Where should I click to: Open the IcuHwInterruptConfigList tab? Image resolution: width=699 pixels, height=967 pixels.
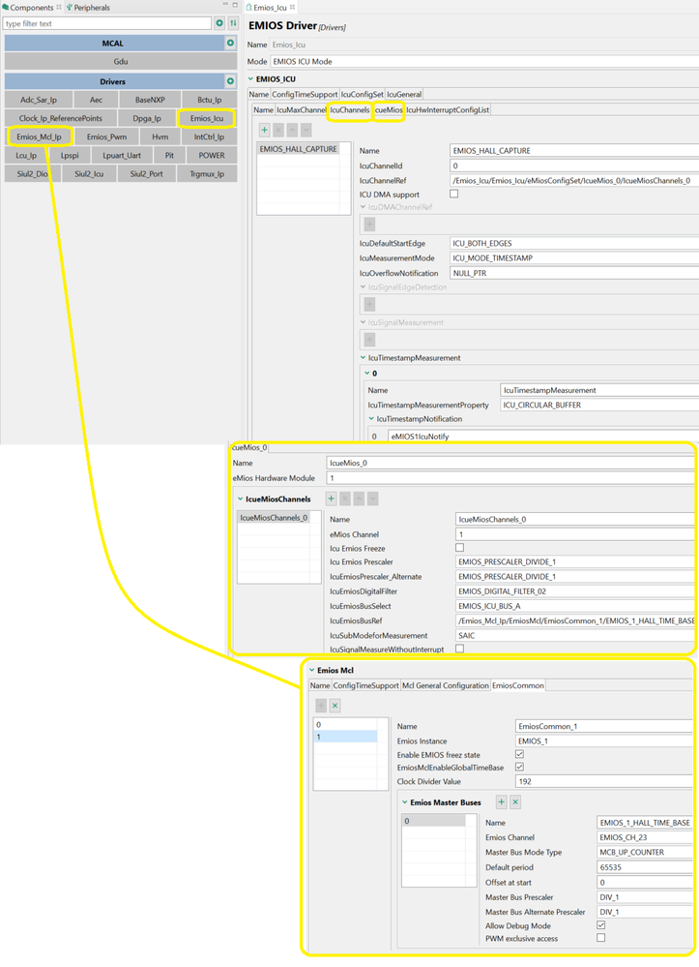point(448,109)
